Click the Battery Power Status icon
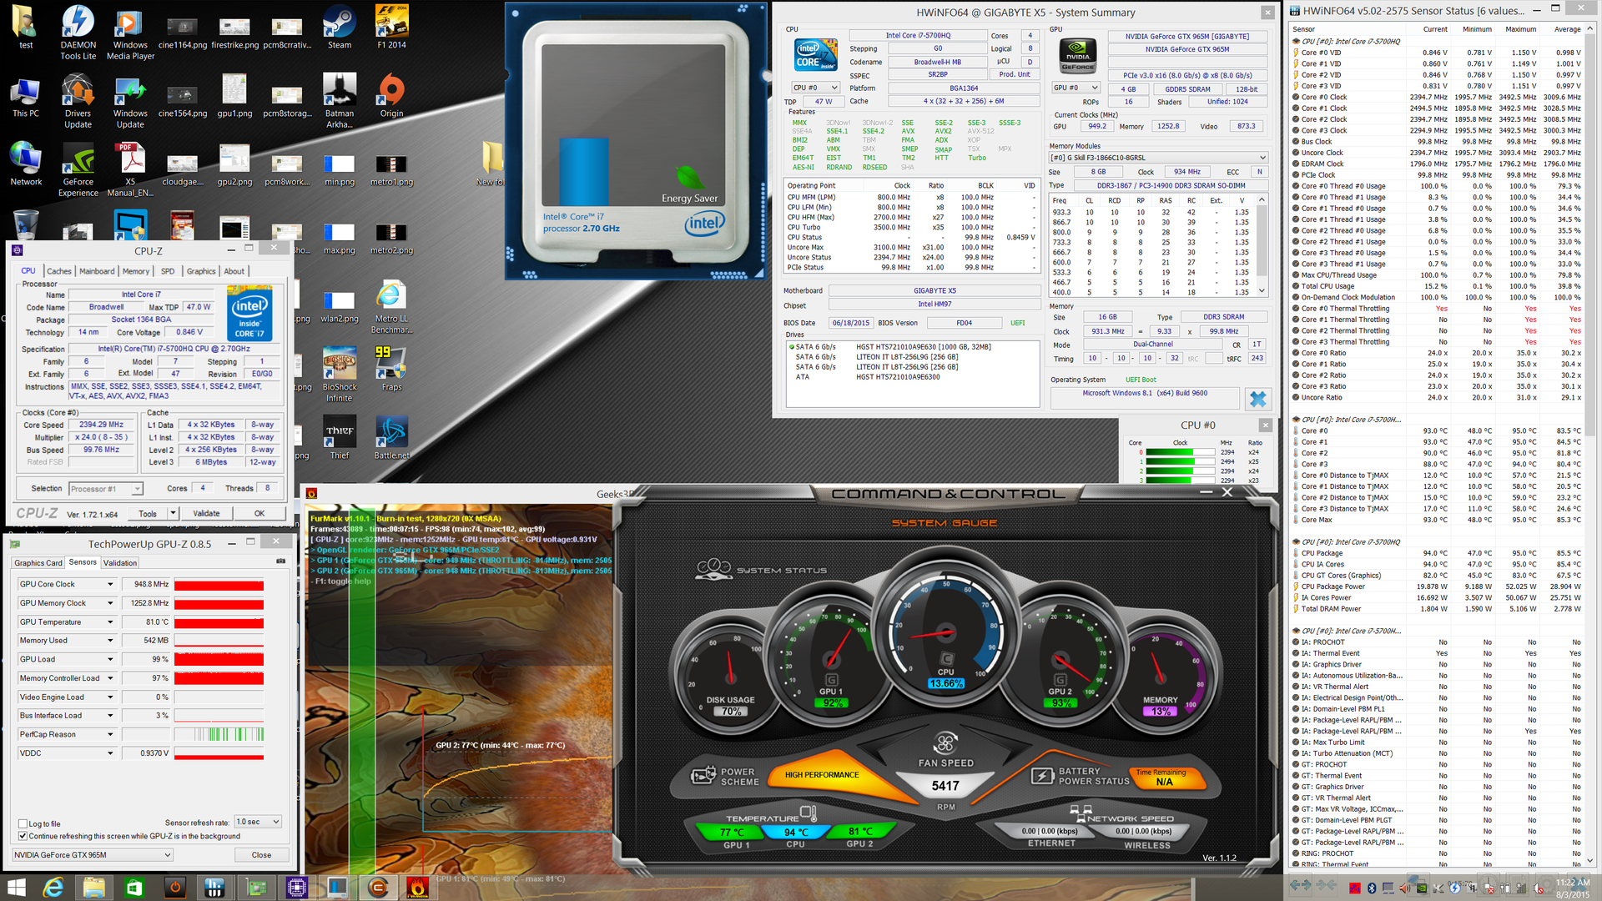 pyautogui.click(x=1042, y=777)
